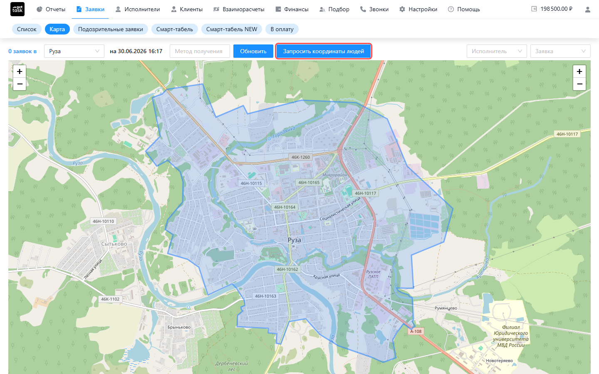Click Новотеряево label on the map
The height and width of the screenshot is (374, 599).
point(500,360)
